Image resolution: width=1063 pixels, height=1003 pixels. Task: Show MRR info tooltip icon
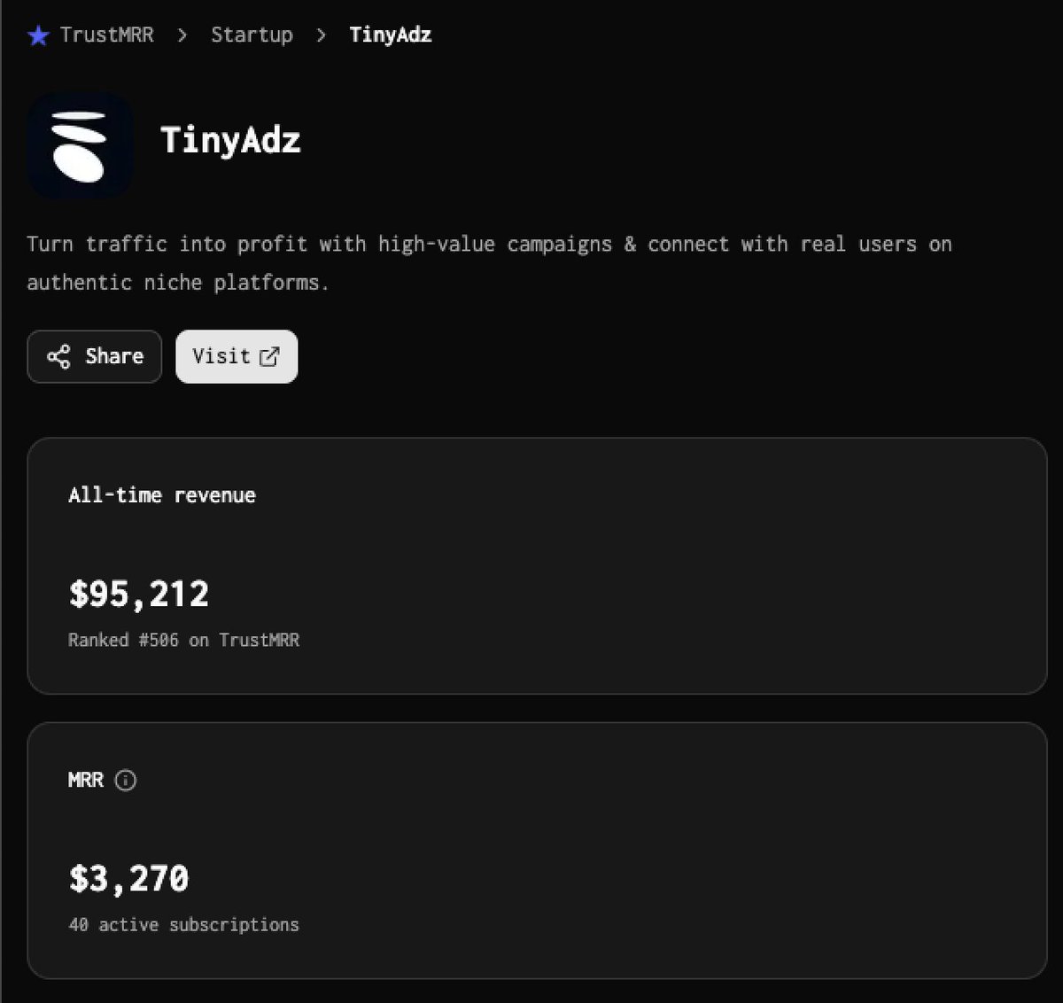(x=126, y=781)
